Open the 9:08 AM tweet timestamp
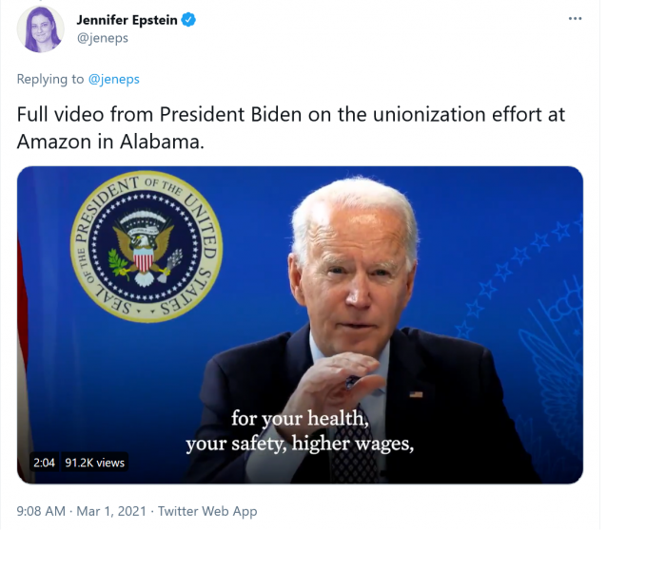Image resolution: width=666 pixels, height=588 pixels. click(x=41, y=511)
